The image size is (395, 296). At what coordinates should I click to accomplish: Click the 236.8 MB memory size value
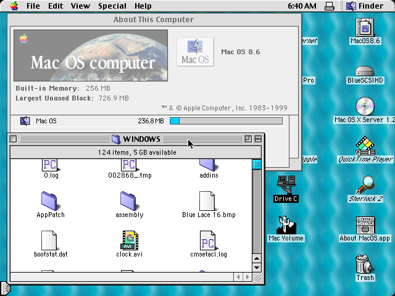coord(151,121)
